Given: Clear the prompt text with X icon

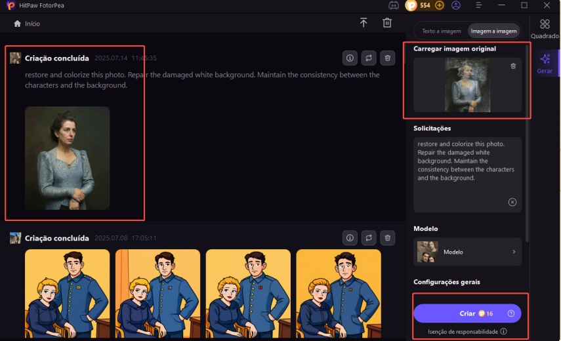Looking at the screenshot, I should (x=512, y=202).
